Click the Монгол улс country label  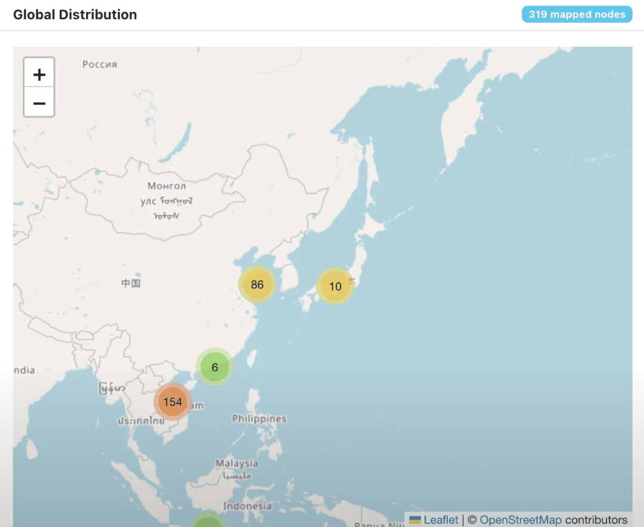coord(166,200)
